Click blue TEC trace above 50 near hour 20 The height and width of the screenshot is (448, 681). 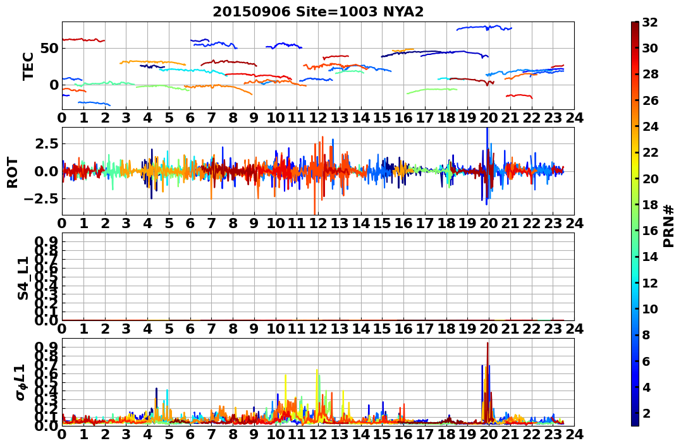click(x=484, y=28)
